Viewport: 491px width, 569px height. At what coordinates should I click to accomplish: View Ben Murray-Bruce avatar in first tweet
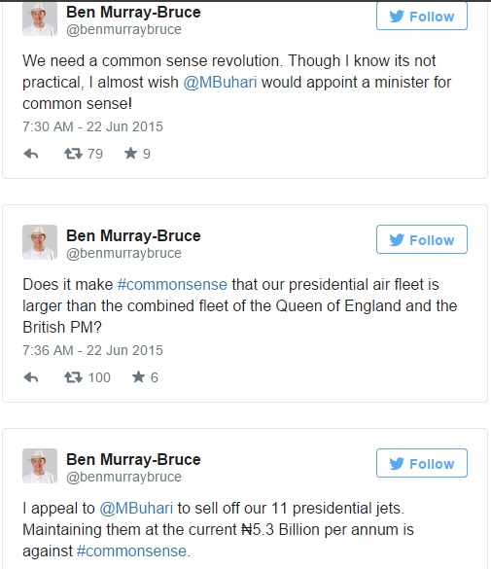40,19
